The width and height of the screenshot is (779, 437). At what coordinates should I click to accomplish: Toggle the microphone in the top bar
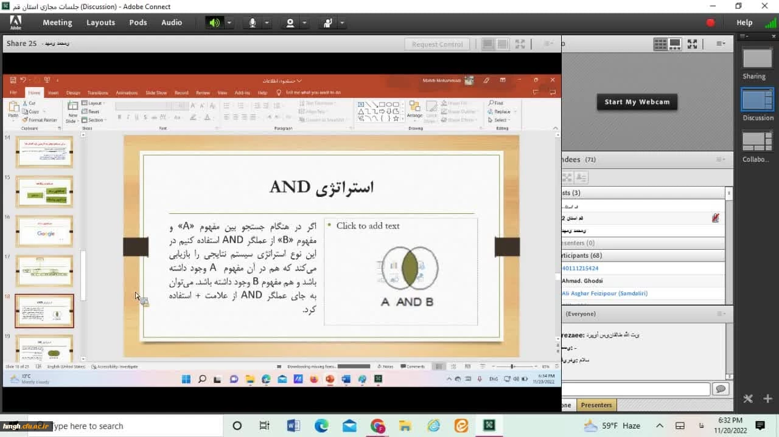253,22
